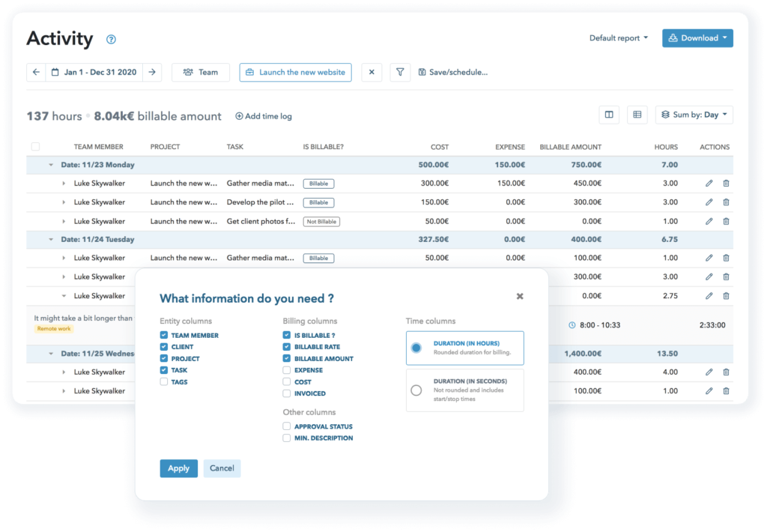Delete the Get client photos entry
The image size is (767, 532).
point(726,221)
